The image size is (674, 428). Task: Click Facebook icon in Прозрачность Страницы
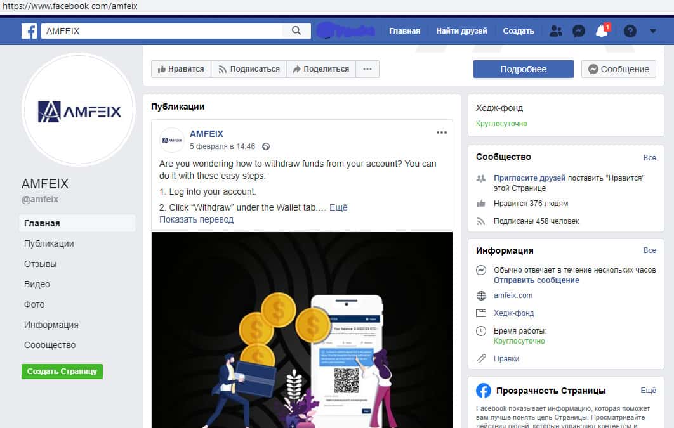click(484, 391)
